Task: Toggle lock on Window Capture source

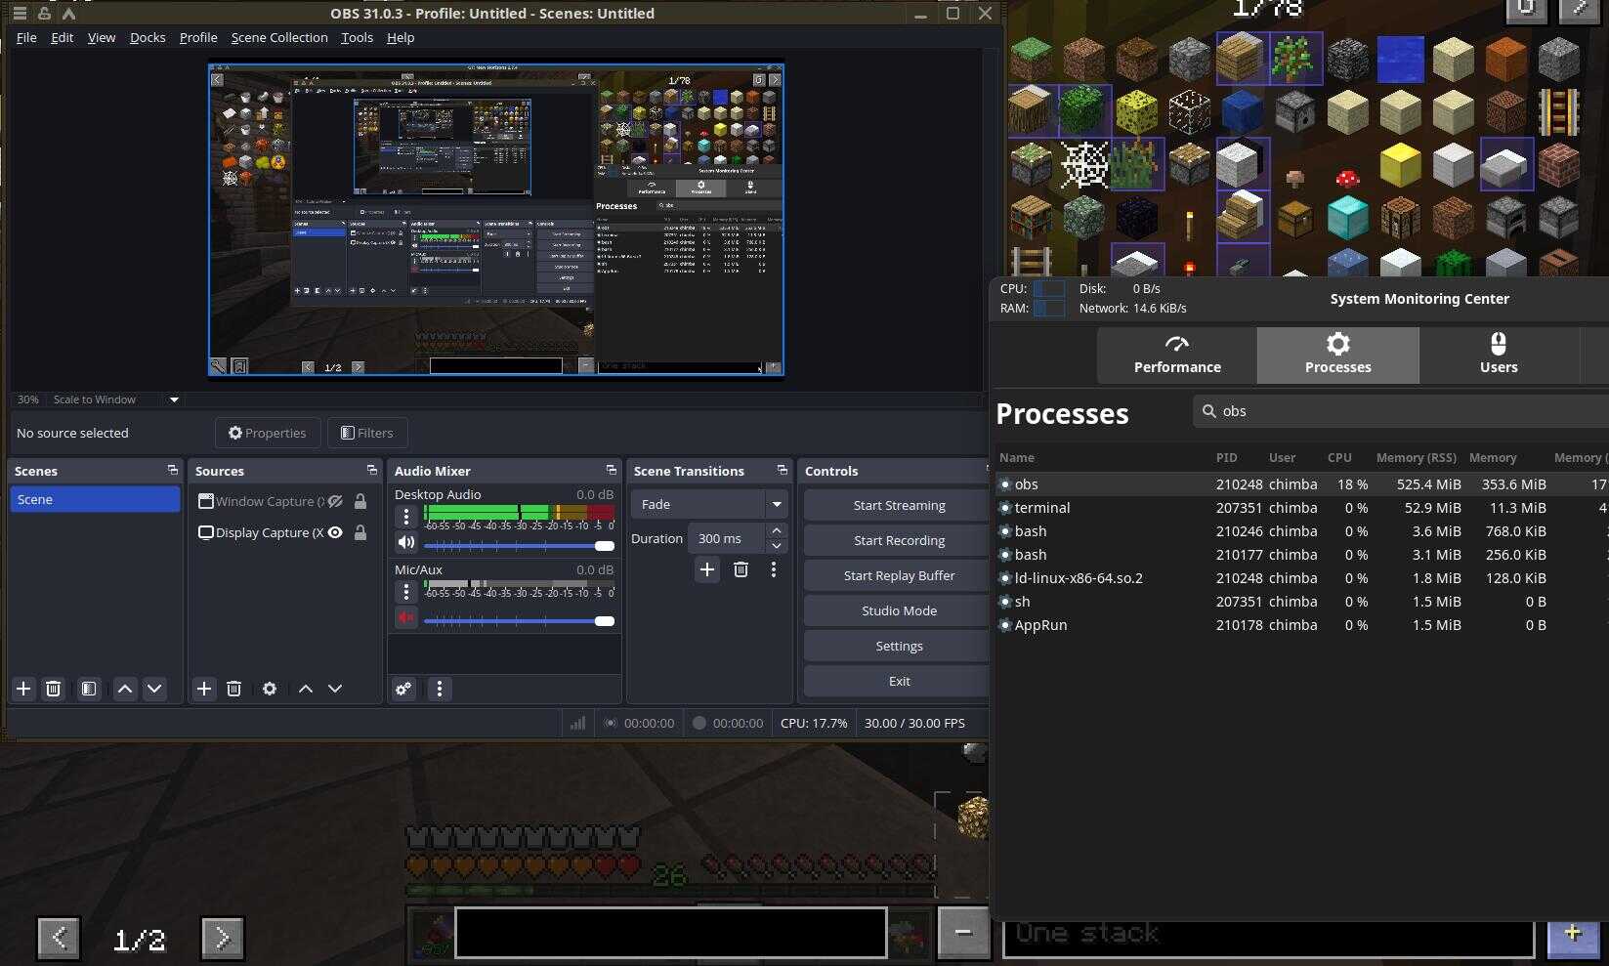Action: coord(360,501)
